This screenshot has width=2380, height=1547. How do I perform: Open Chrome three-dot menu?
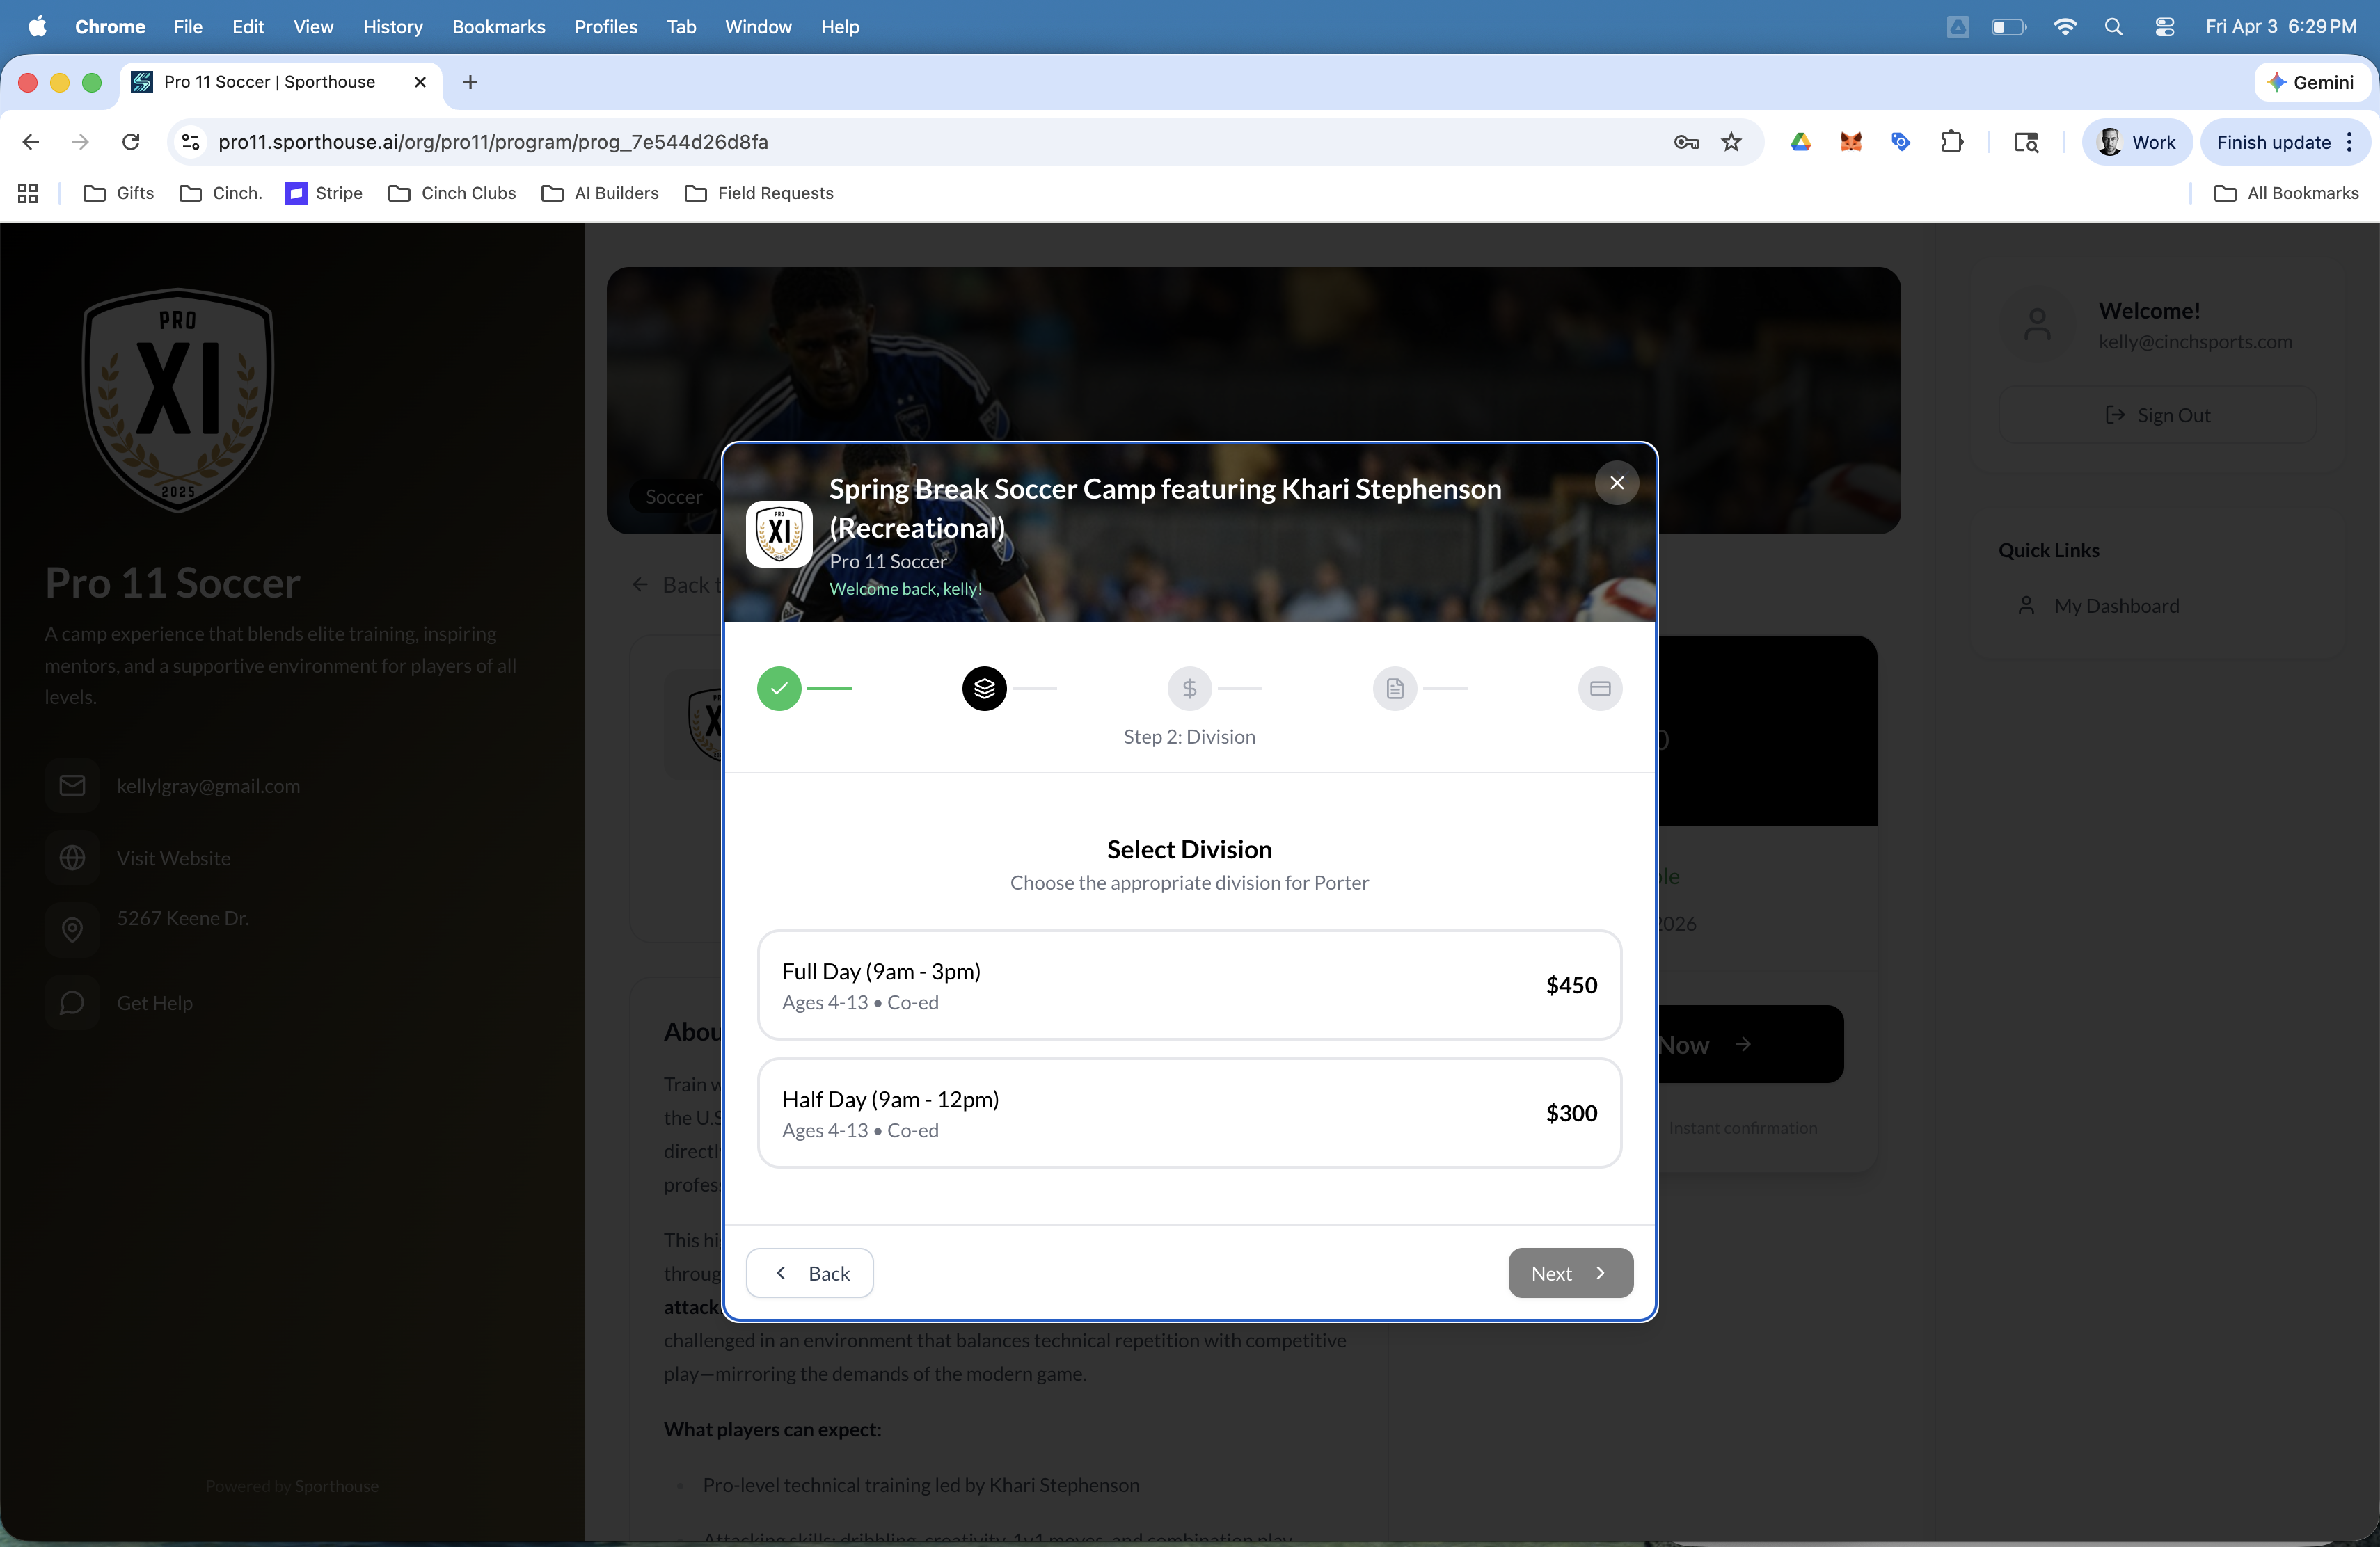[x=2350, y=142]
